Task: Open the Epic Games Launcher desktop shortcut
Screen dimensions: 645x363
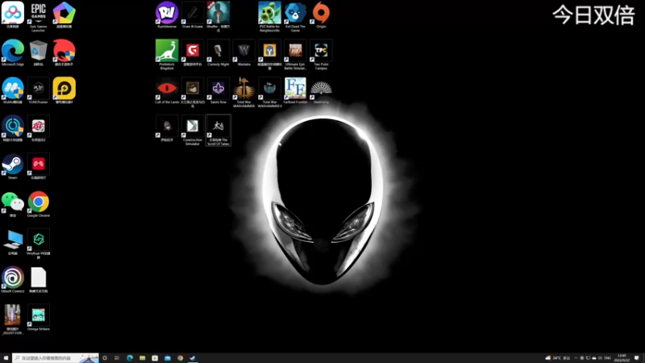Action: 38,16
